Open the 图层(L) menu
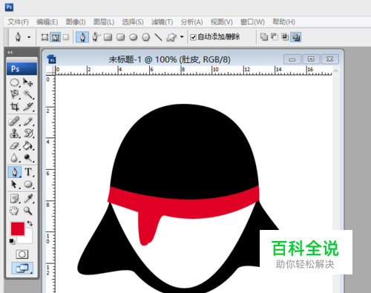 [104, 22]
